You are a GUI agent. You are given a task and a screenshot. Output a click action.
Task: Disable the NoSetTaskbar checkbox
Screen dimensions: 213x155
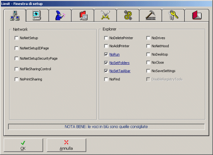coord(106,71)
